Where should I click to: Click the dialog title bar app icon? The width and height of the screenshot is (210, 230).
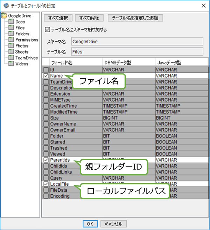[6, 6]
